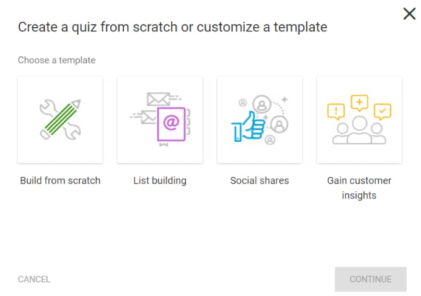Screen dimensions: 421x296
Task: Choose the purple address book icon
Action: pos(171,124)
